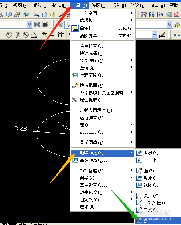Open the Layer Properties Manager icon
The image size is (181, 225).
(60, 25)
